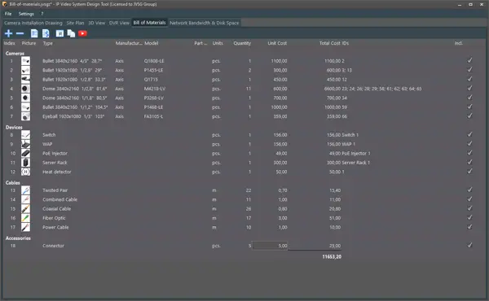Click the picture of camera Q1715
The height and width of the screenshot is (301, 489).
pyautogui.click(x=25, y=80)
